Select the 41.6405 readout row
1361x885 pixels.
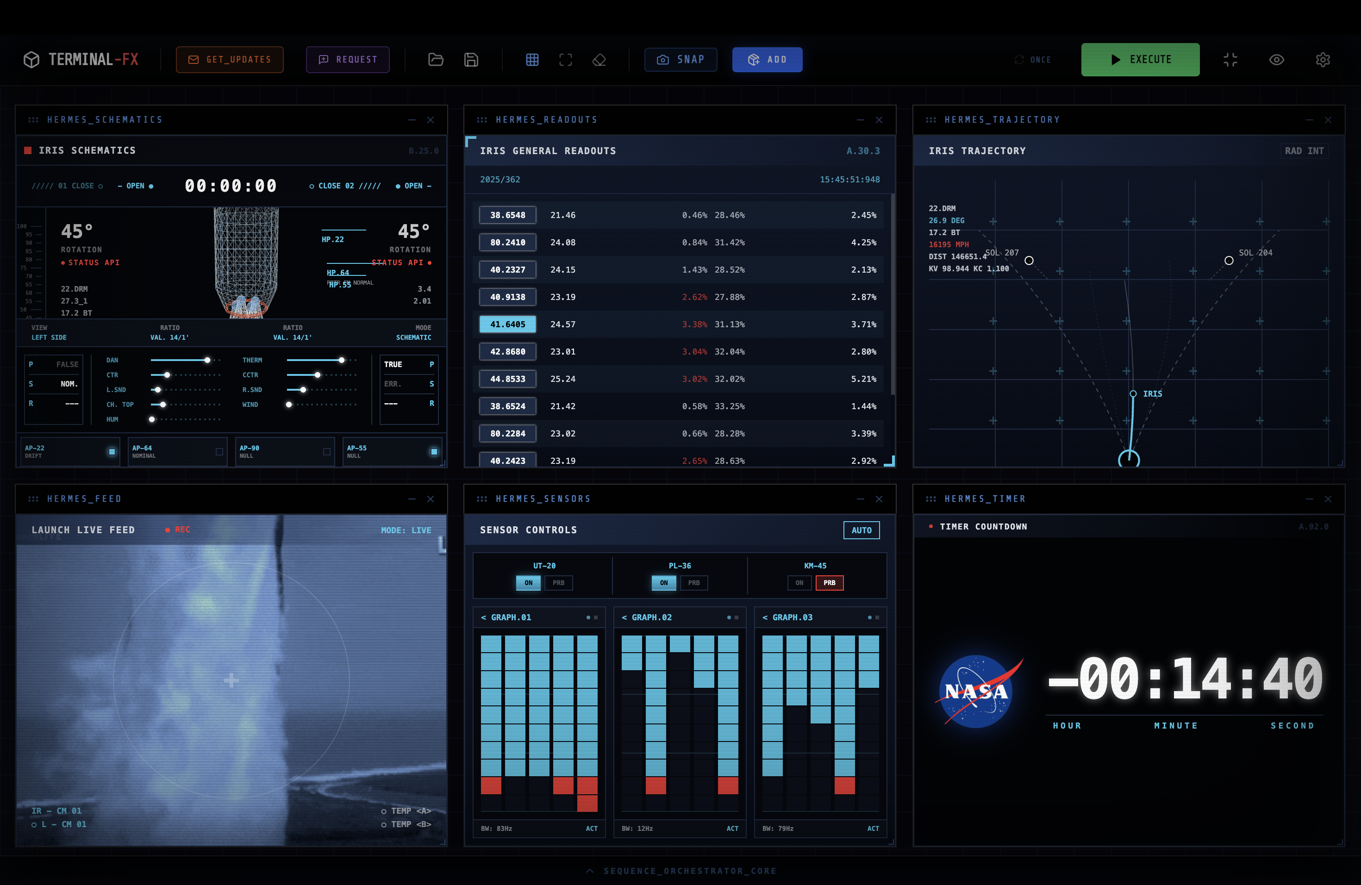click(x=507, y=324)
